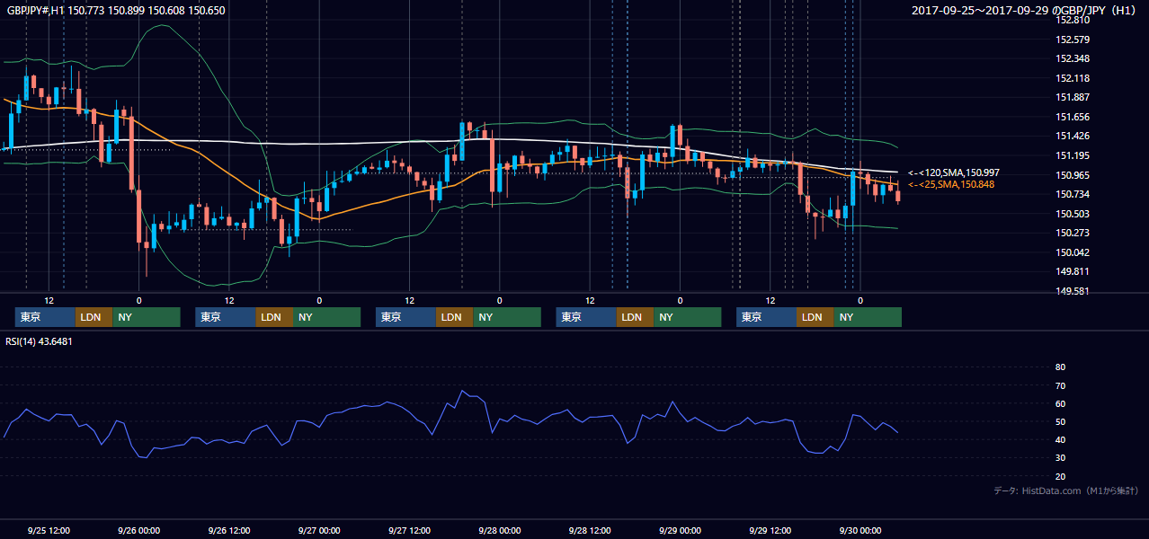This screenshot has height=539, width=1149.
Task: Click the RSI 40 level label
Action: click(x=1060, y=440)
